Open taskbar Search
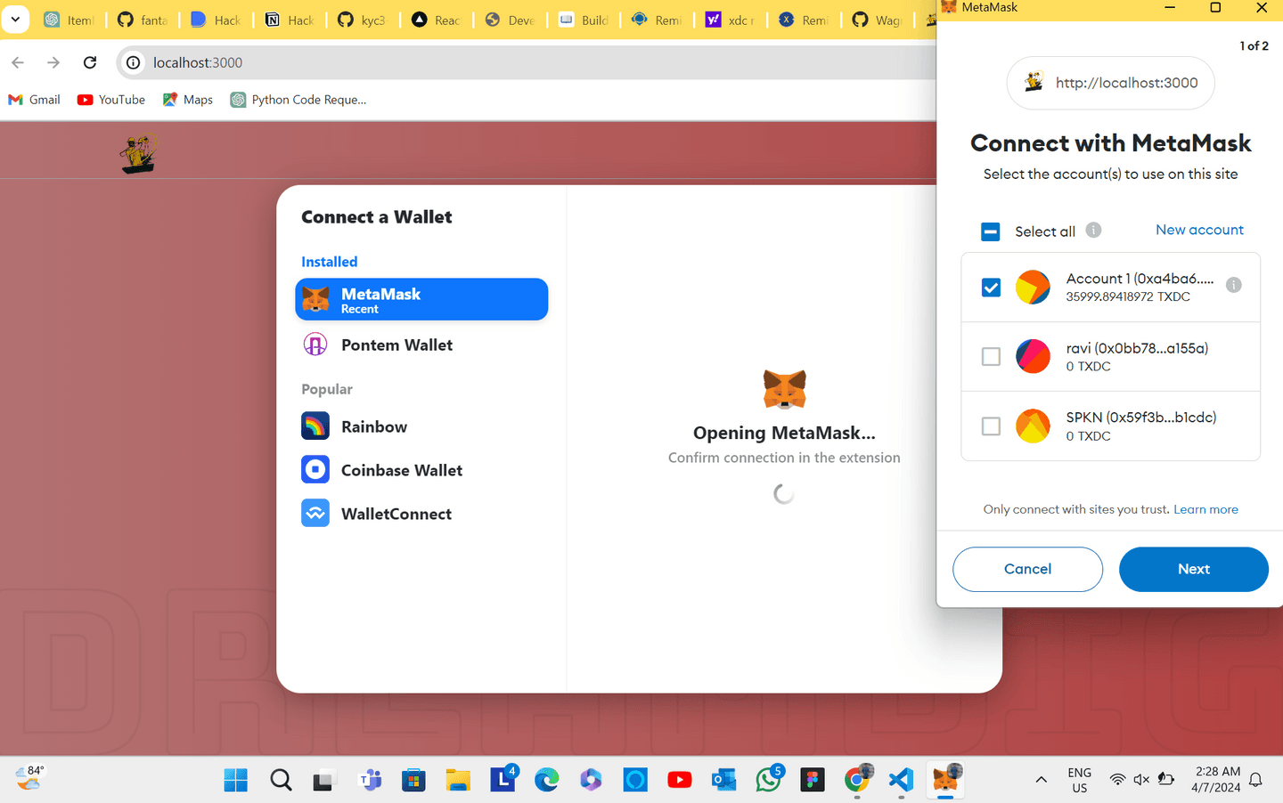The width and height of the screenshot is (1283, 803). (281, 780)
